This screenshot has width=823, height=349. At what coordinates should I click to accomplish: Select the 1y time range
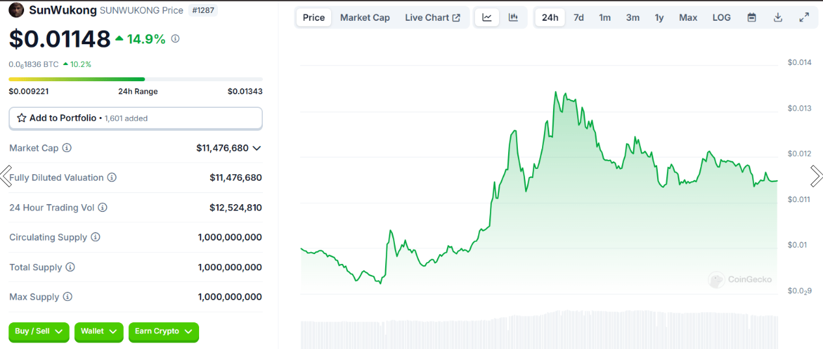[x=659, y=18]
